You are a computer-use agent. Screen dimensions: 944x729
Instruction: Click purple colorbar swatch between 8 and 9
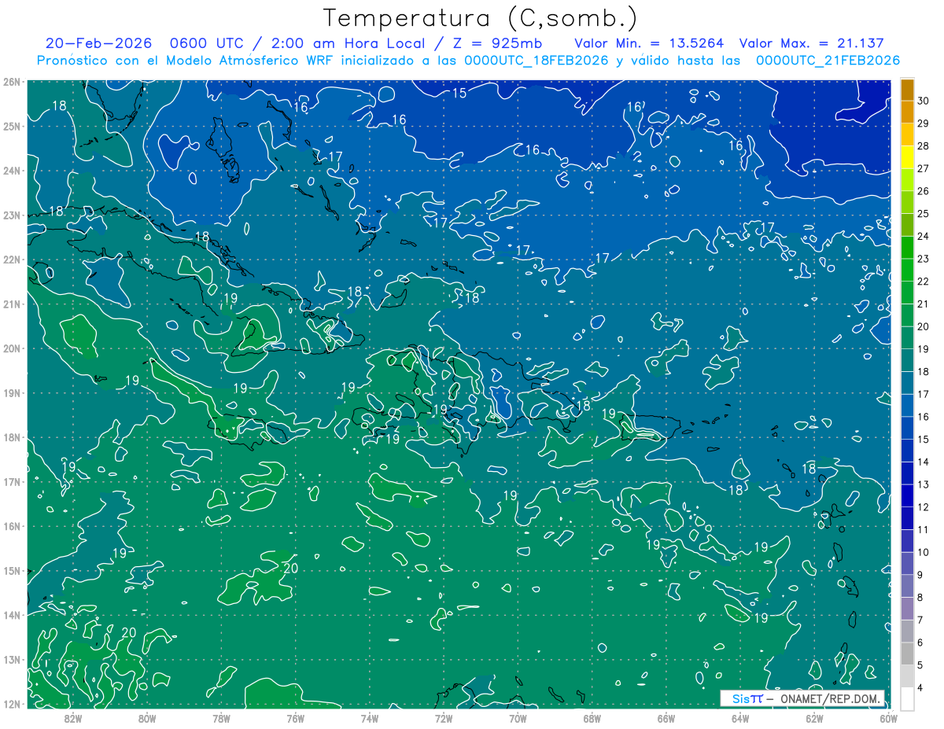(x=907, y=587)
